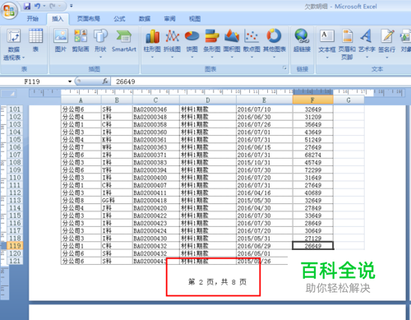Select column A header

click(x=81, y=100)
